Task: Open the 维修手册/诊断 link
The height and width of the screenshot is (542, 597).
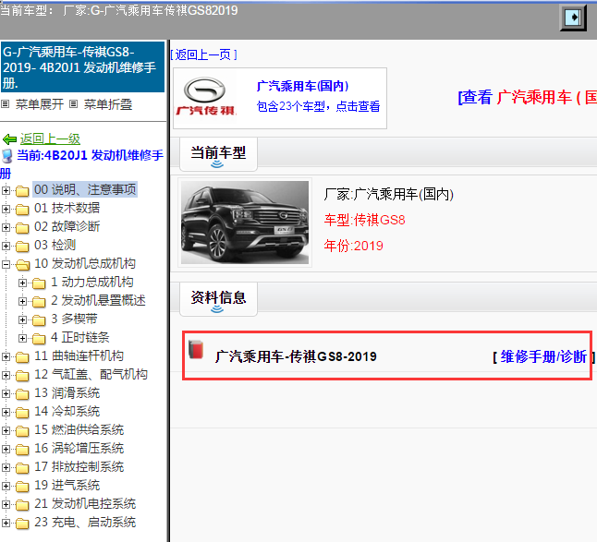Action: pyautogui.click(x=543, y=356)
